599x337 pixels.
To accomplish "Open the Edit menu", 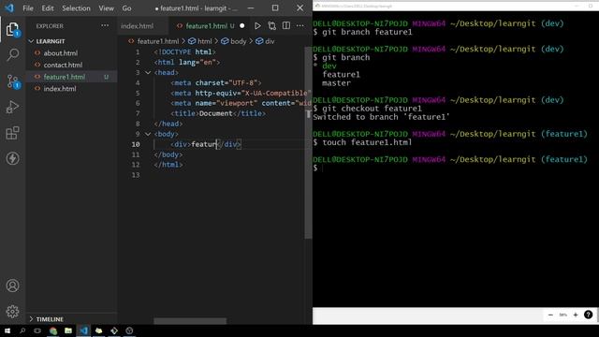I will coord(48,8).
